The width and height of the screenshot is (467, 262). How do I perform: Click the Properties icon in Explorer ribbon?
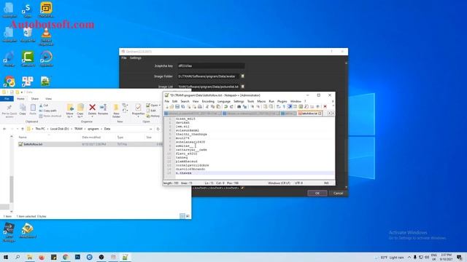click(x=138, y=108)
